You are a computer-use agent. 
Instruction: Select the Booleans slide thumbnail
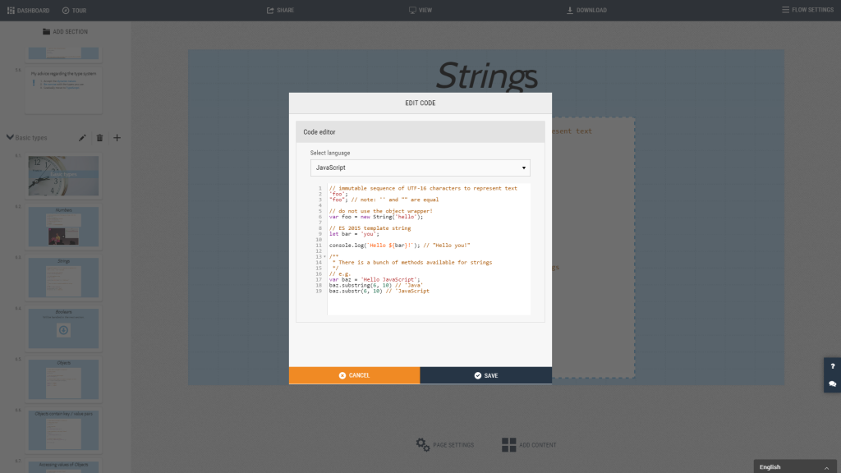(x=63, y=328)
